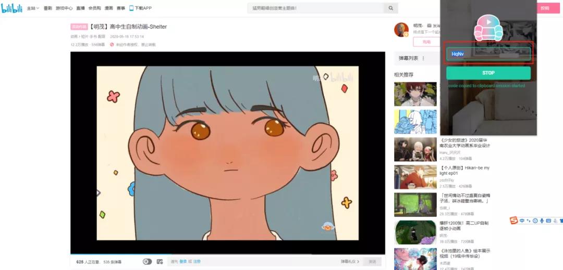Screen dimensions: 563x270
Task: Click the title 《少女的旅途》2020届华南农业大学
Action: tap(465, 143)
